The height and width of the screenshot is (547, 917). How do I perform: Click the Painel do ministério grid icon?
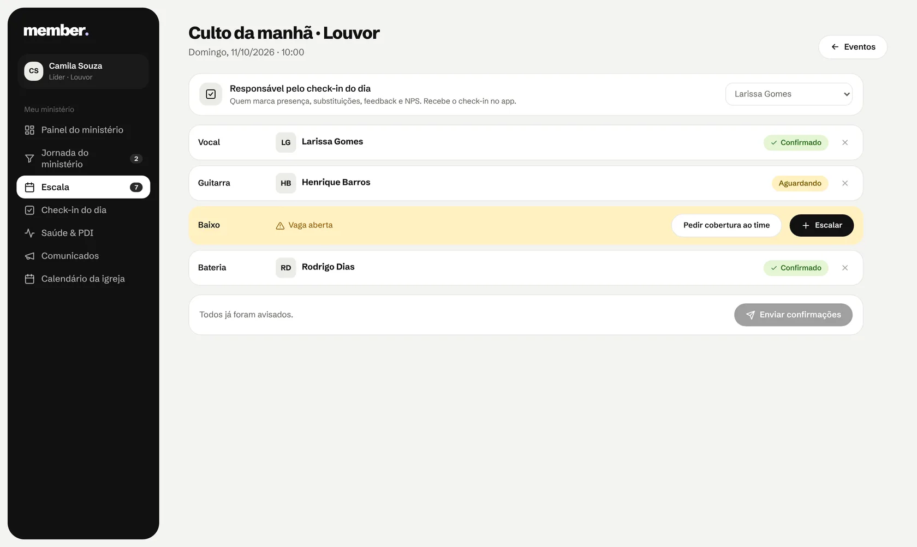(29, 130)
